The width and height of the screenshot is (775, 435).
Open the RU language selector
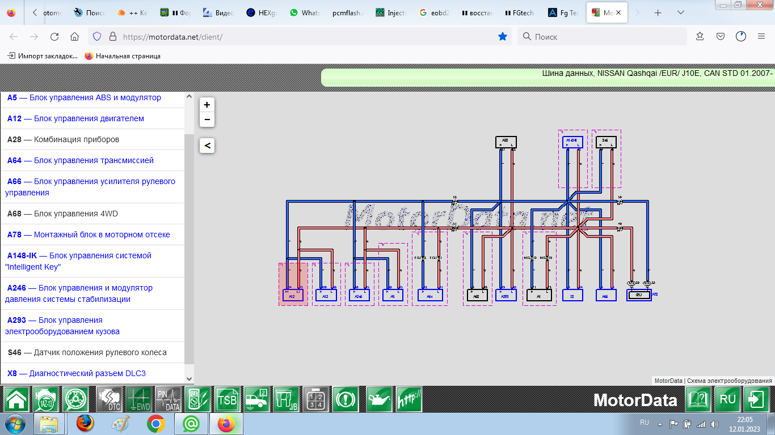[x=727, y=399]
